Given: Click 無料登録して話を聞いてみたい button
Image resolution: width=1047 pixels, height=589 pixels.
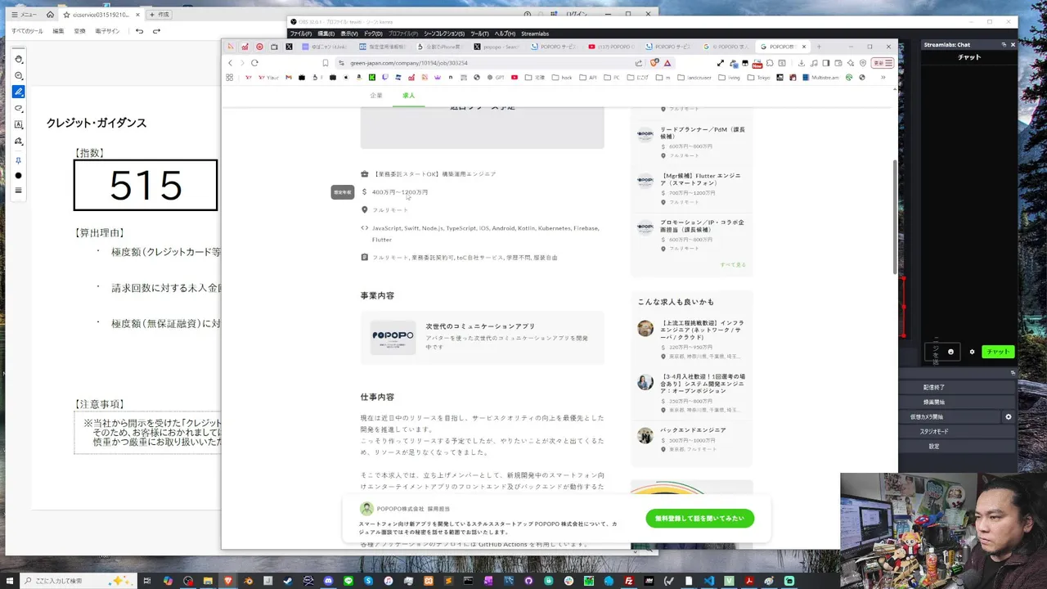Looking at the screenshot, I should click(x=699, y=518).
